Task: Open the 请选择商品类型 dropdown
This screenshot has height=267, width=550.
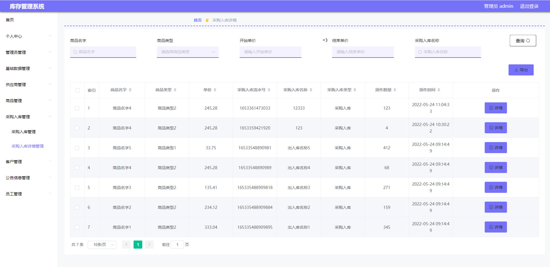Action: (x=188, y=52)
